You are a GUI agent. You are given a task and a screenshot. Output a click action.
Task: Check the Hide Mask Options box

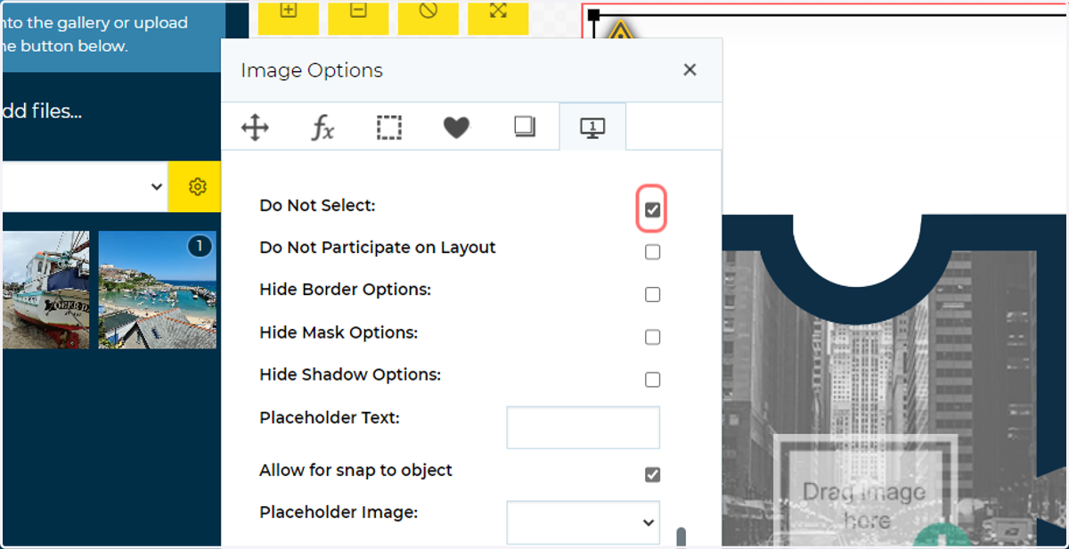(x=653, y=337)
